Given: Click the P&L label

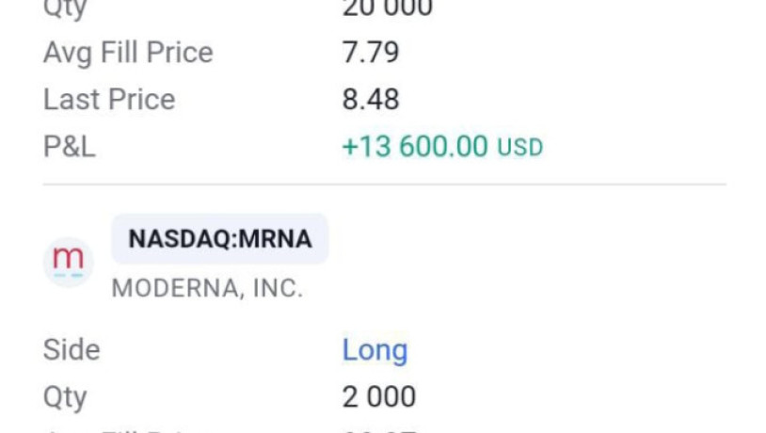Looking at the screenshot, I should pyautogui.click(x=70, y=147).
